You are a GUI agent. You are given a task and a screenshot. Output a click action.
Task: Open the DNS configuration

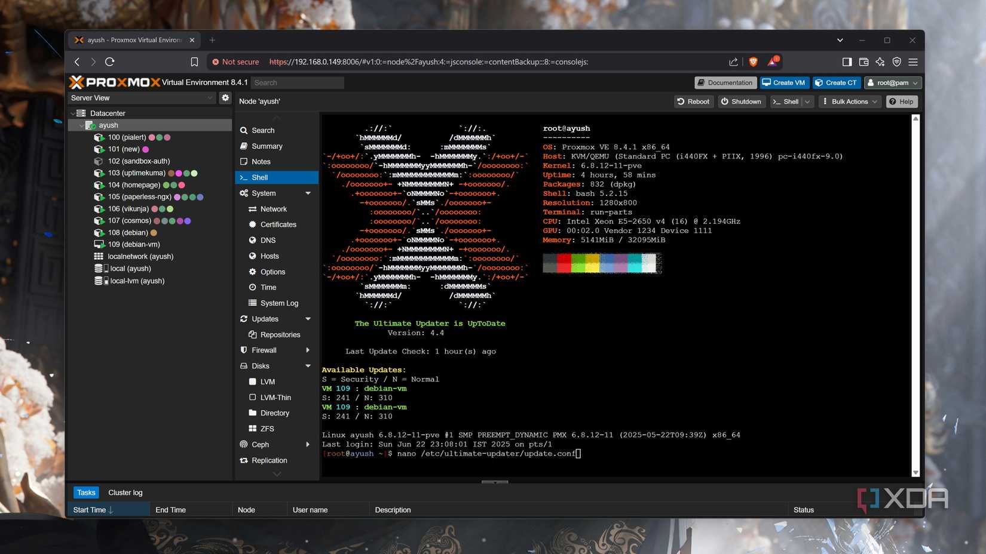(267, 240)
